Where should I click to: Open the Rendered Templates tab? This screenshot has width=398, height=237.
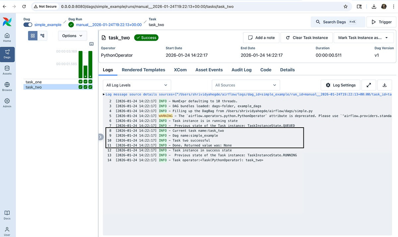(143, 70)
